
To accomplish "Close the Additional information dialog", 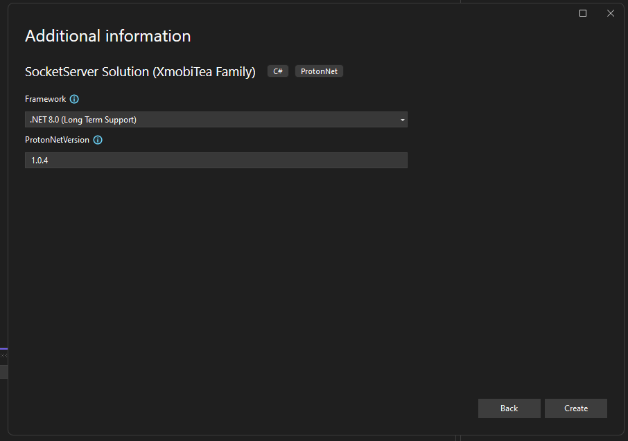I will coord(611,13).
